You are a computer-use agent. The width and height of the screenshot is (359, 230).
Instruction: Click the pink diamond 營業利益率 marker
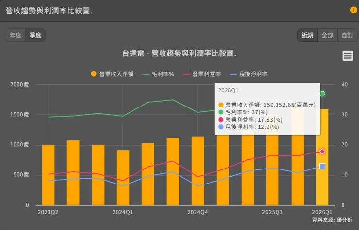click(x=322, y=152)
